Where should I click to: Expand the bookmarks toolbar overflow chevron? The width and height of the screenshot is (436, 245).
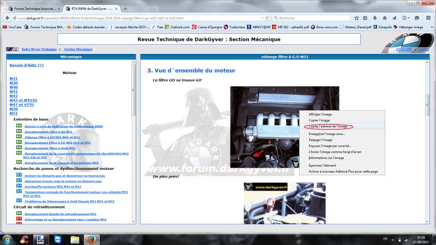point(431,27)
